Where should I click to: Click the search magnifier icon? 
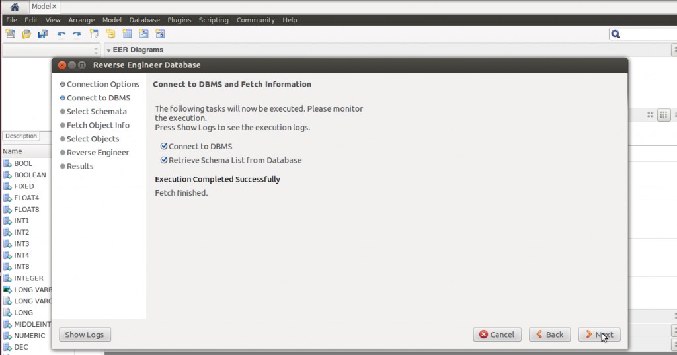[x=616, y=34]
